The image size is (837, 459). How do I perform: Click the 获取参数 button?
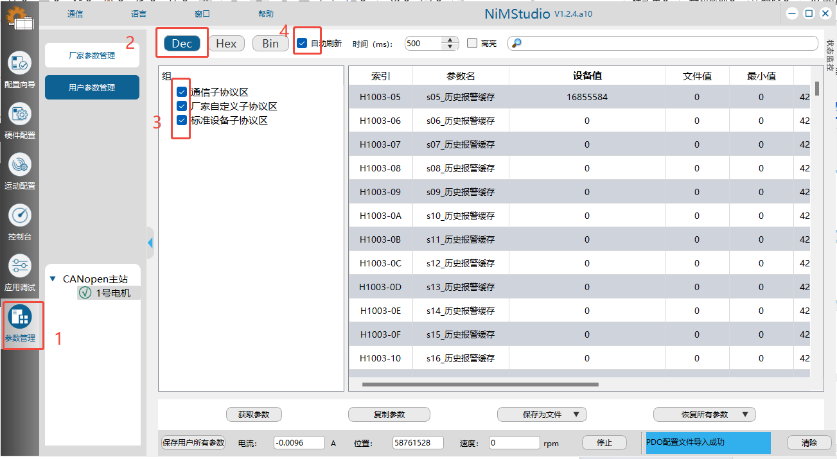tap(254, 415)
